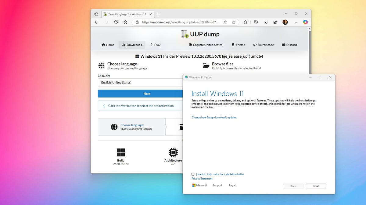
Task: Open the Discord link
Action: pos(289,45)
